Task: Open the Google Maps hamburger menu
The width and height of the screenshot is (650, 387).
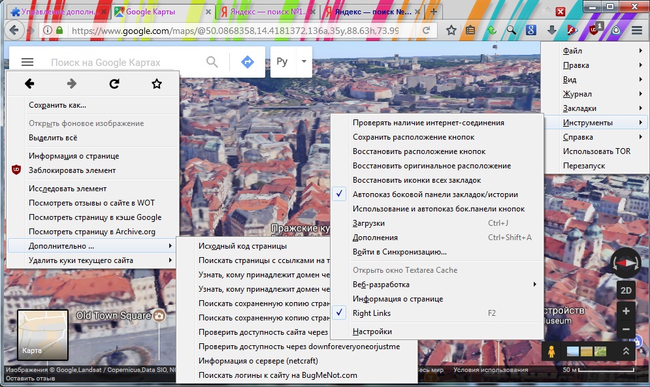Action: point(27,62)
